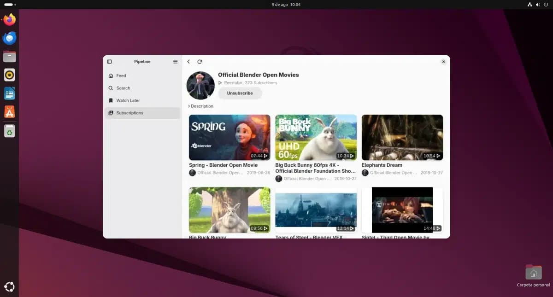Click the Official Blender Open Movies avatar
This screenshot has width=553, height=297.
point(200,86)
